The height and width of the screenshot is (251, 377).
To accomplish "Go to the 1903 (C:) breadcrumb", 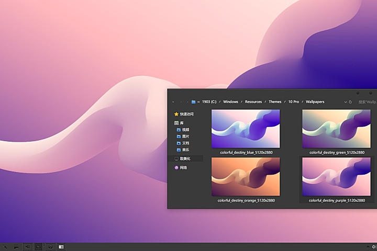I will [x=209, y=102].
